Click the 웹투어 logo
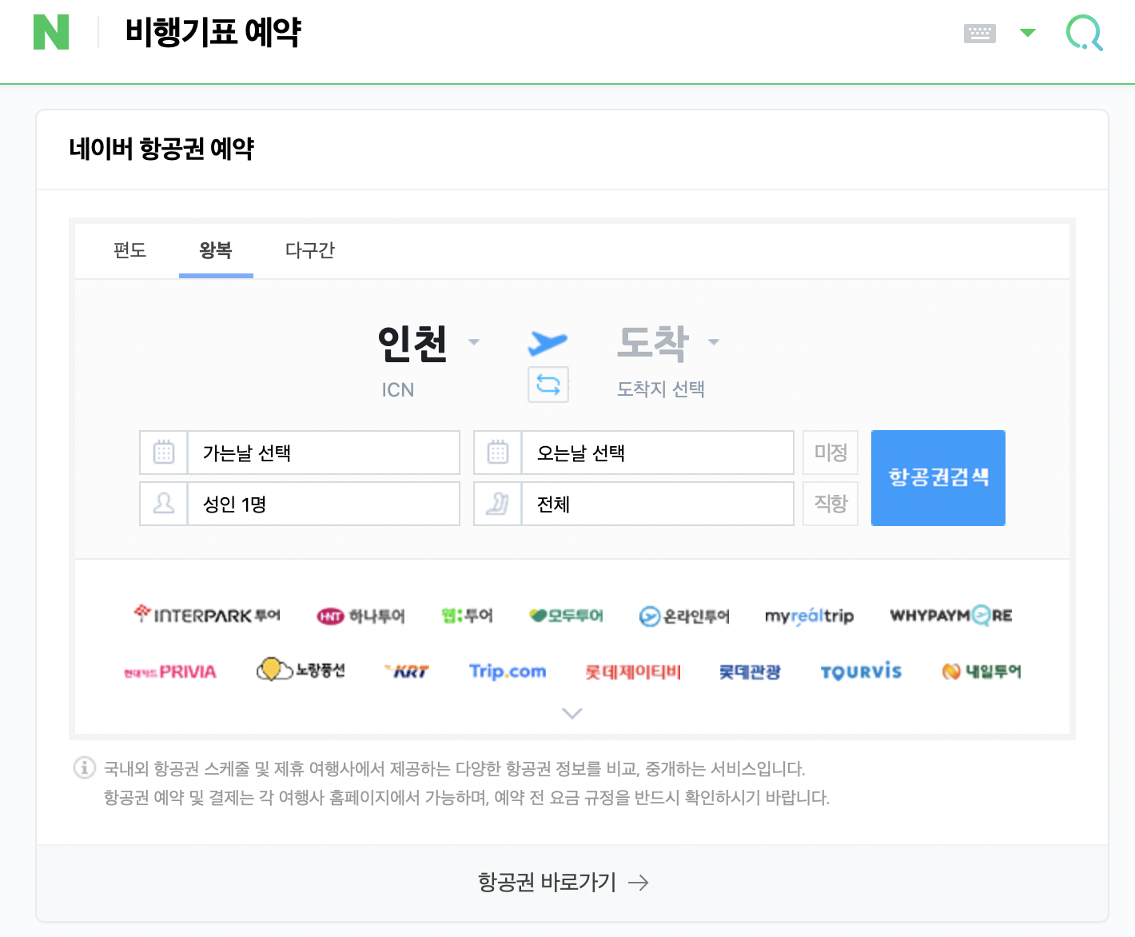Screen dimensions: 1135x937 tap(468, 616)
